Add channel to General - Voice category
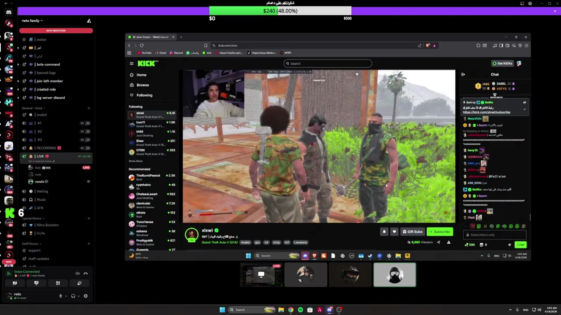The image size is (561, 315). [x=89, y=108]
